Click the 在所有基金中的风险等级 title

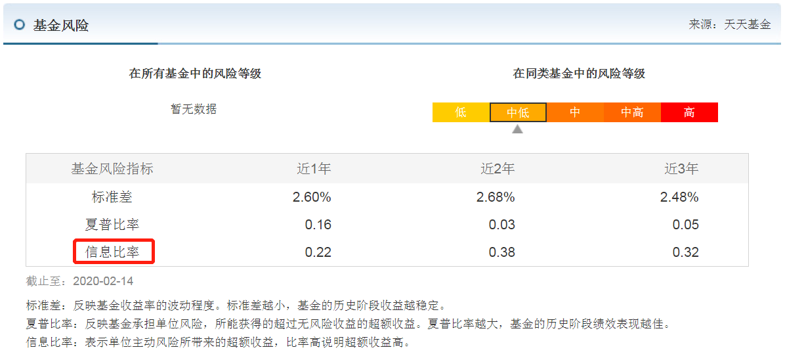point(195,74)
